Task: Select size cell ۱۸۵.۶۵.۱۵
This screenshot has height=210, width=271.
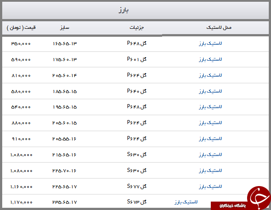Action: pyautogui.click(x=65, y=91)
